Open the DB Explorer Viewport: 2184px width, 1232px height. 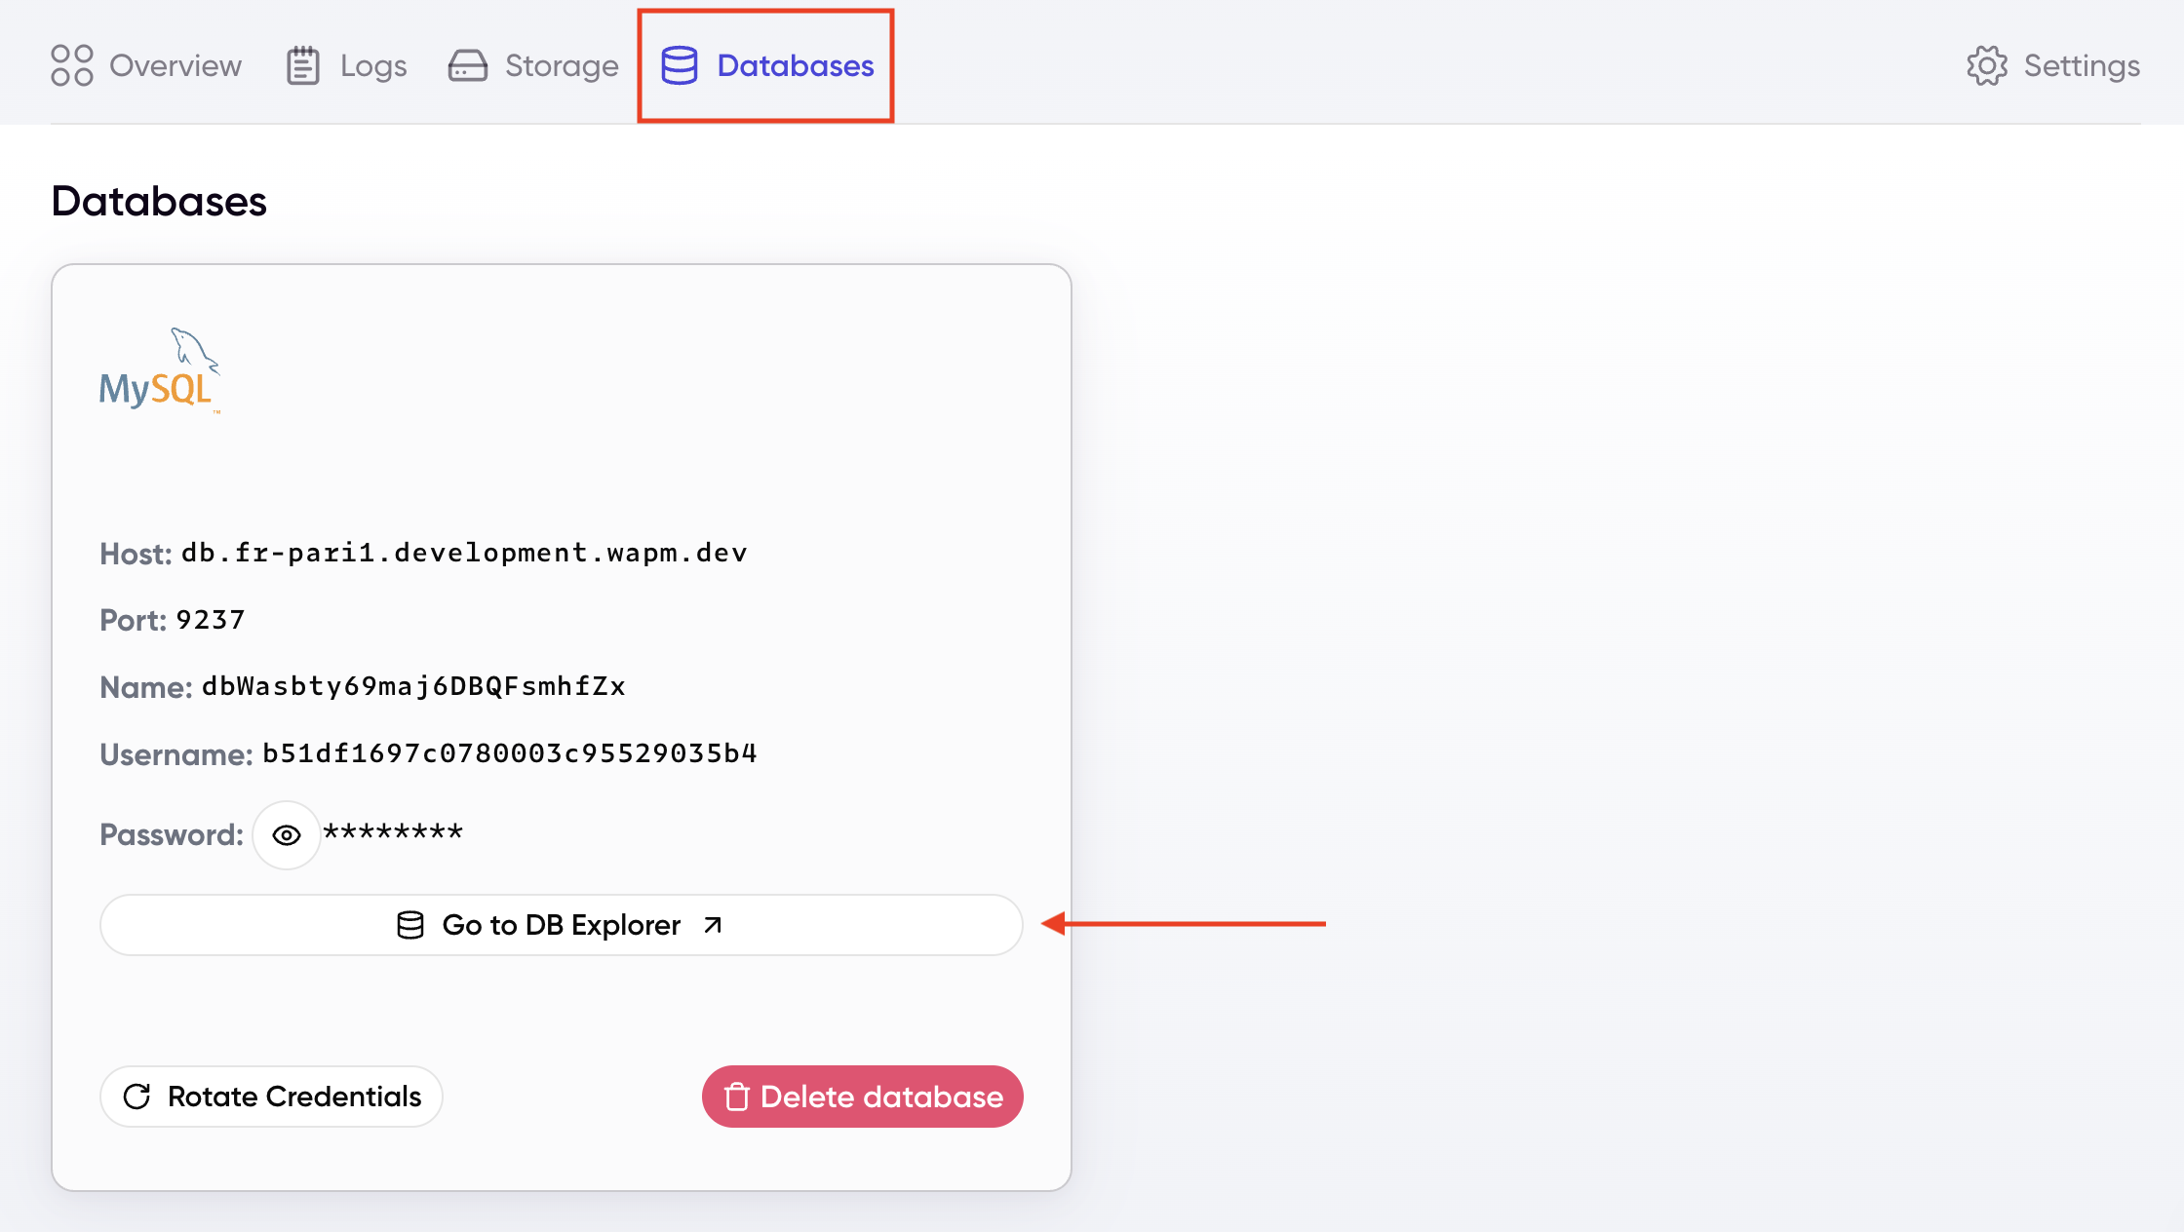tap(560, 924)
